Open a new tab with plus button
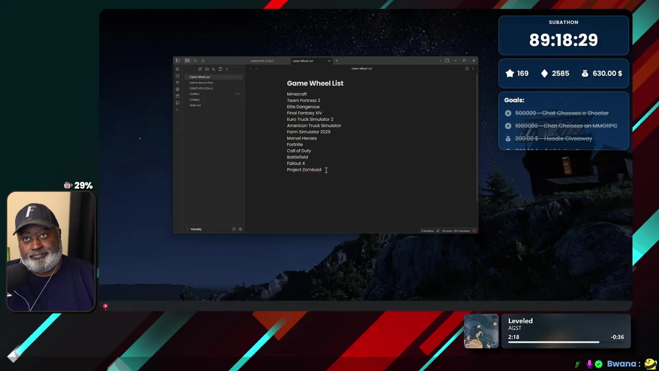 pos(337,61)
